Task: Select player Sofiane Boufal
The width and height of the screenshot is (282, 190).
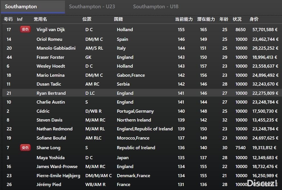Action: (51, 138)
